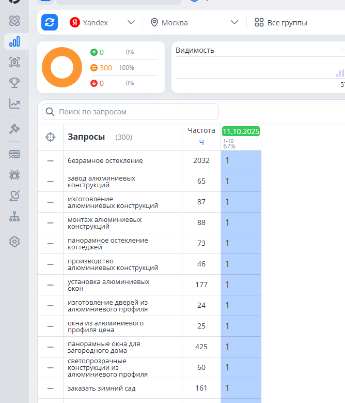Toggle the dash marker for 'безрамное остекление'

(50, 161)
